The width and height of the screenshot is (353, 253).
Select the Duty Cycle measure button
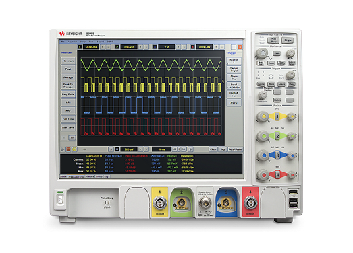[x=68, y=94]
